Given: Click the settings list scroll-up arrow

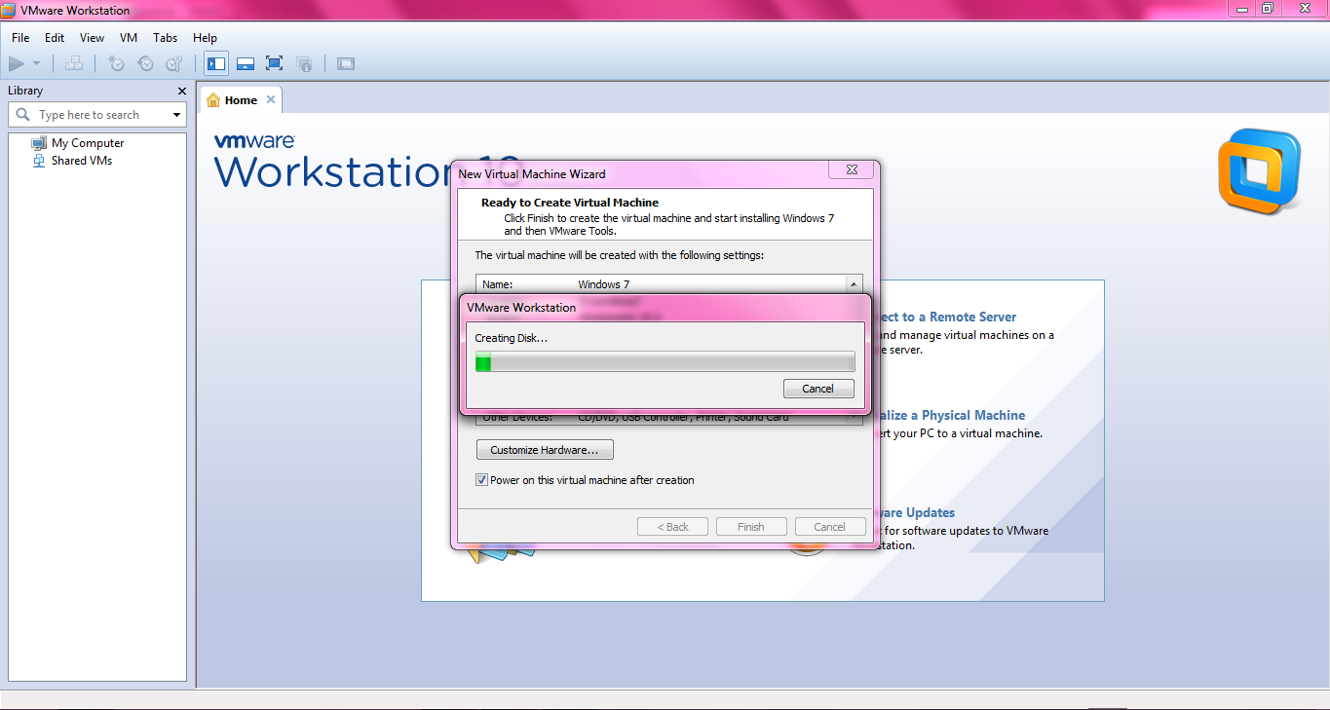Looking at the screenshot, I should [855, 284].
